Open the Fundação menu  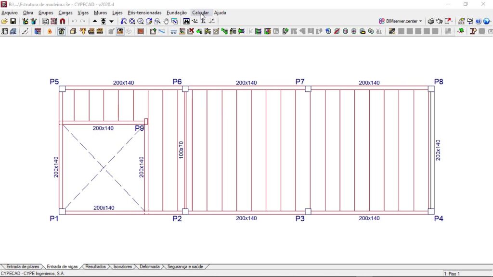pos(177,13)
